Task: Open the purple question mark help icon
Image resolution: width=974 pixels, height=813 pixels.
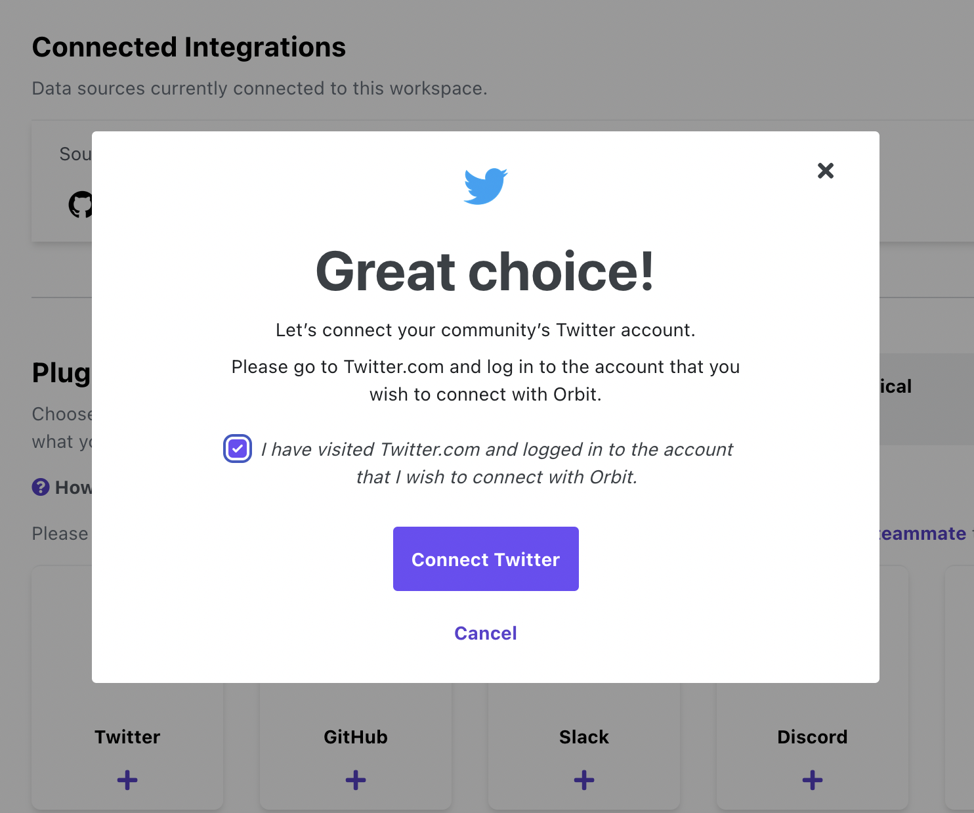Action: pyautogui.click(x=41, y=487)
